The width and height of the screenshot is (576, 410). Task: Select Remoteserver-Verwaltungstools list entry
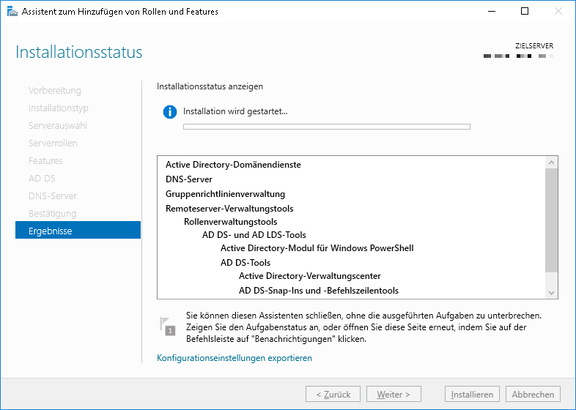229,209
